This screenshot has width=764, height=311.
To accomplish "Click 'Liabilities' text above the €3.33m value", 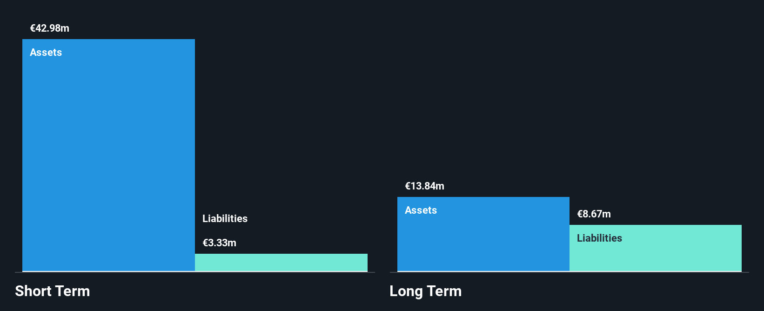I will 225,219.
